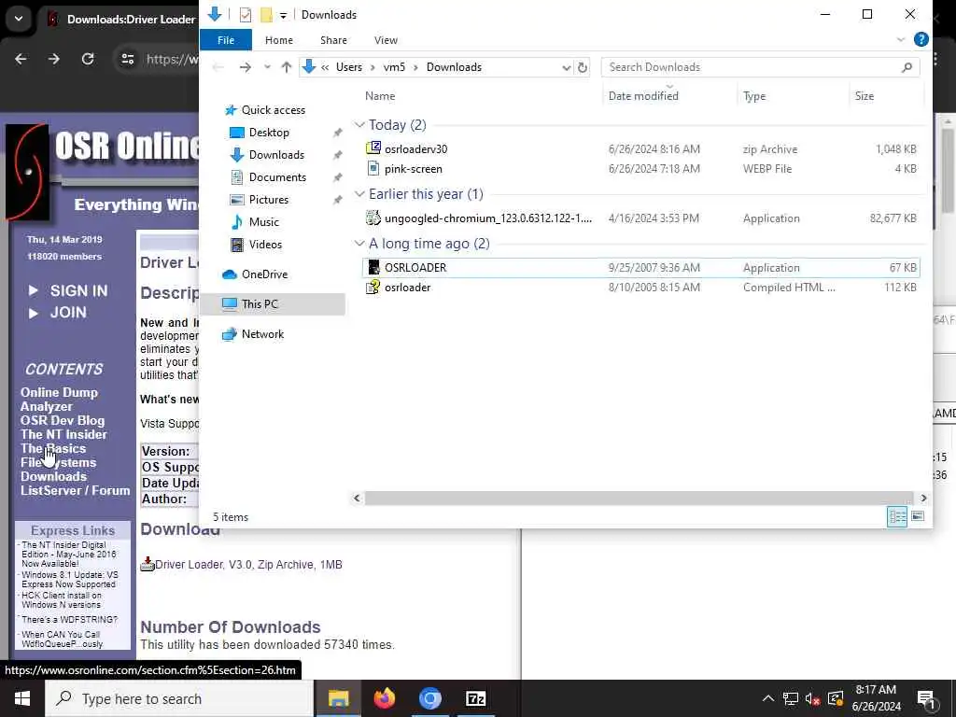Image resolution: width=956 pixels, height=717 pixels.
Task: Select the pink-screen WEBP file
Action: point(413,169)
